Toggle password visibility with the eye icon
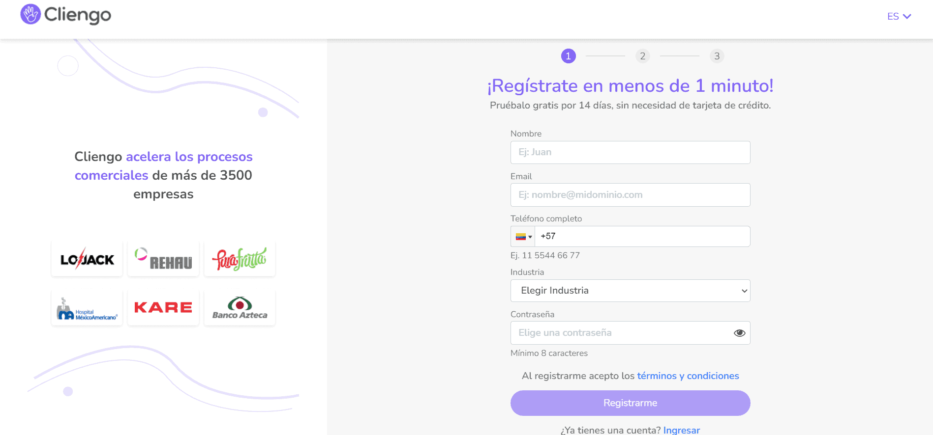Image resolution: width=933 pixels, height=435 pixels. pyautogui.click(x=739, y=333)
